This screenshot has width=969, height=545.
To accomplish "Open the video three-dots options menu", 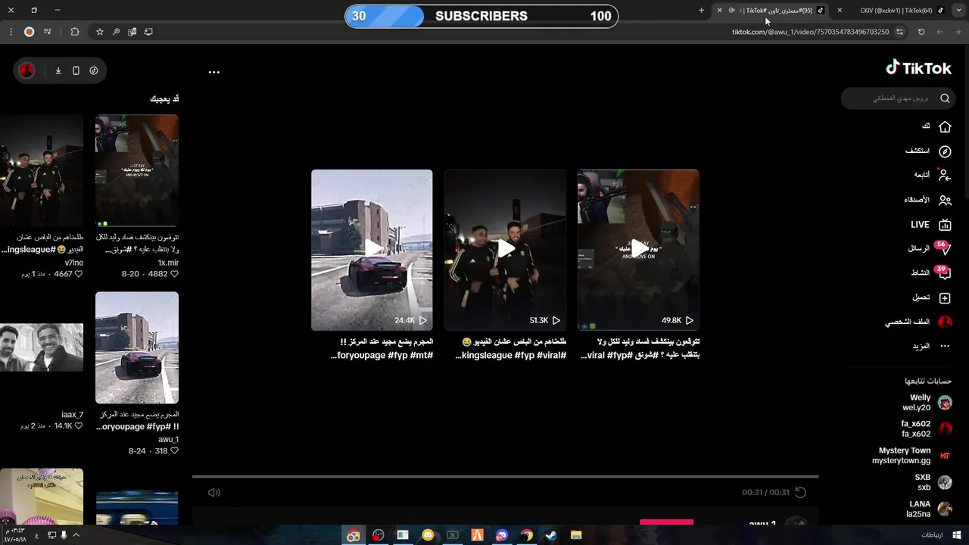I will (x=214, y=73).
